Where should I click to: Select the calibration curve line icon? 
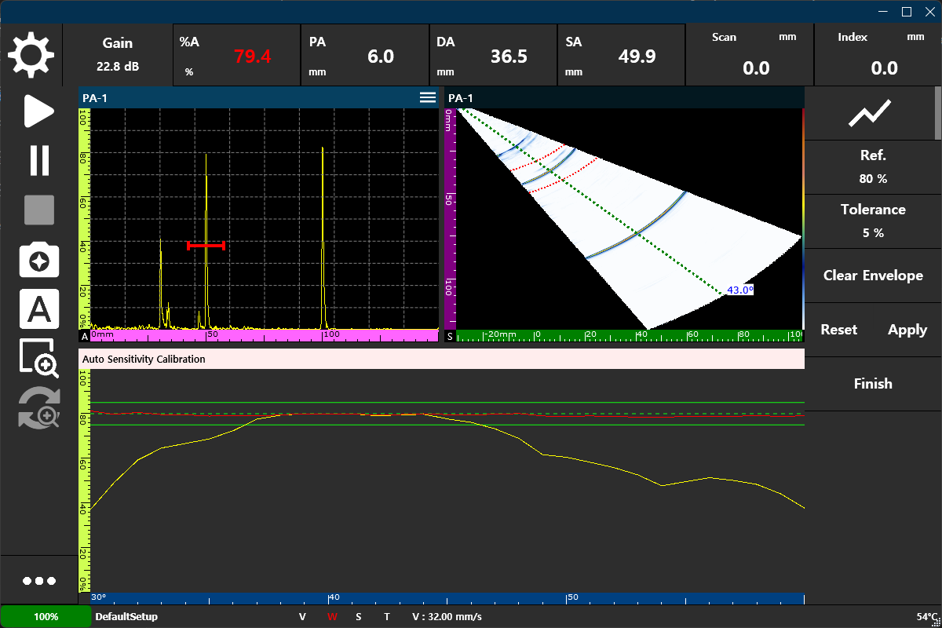tap(870, 114)
